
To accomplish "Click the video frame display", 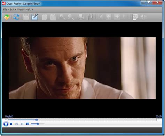I will pos(82,68).
